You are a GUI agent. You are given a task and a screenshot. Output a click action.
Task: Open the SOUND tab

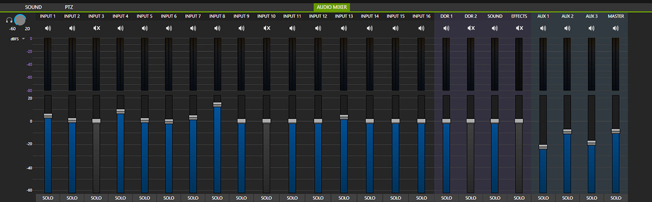point(33,7)
